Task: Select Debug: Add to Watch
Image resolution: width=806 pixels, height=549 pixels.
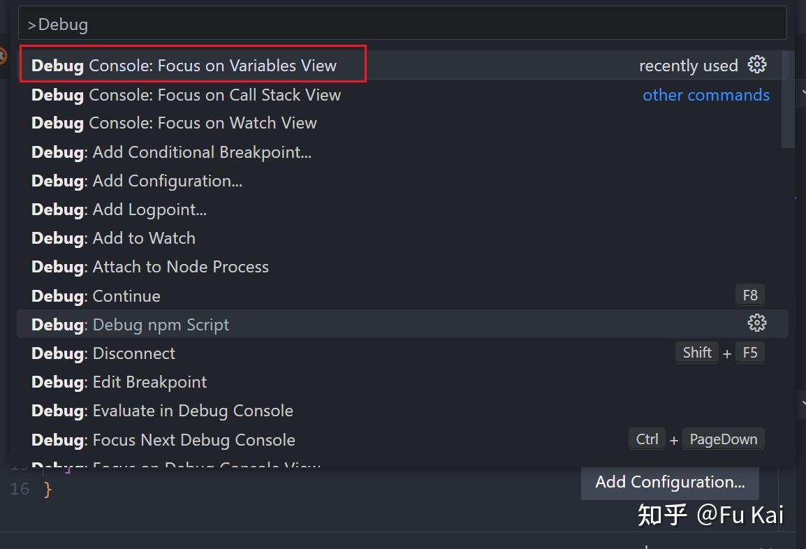Action: point(113,237)
